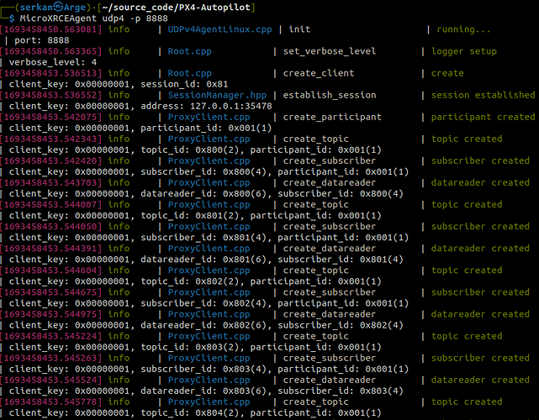Click 'subscriber_id: 0x800(4)' in create_subscriber row

click(x=203, y=172)
